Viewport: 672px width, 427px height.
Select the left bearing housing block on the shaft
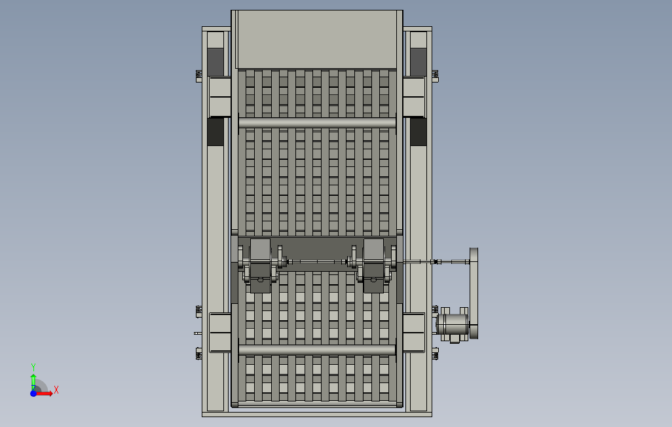pyautogui.click(x=260, y=266)
